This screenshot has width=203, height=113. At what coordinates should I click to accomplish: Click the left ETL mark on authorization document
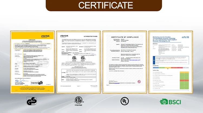(x=74, y=59)
